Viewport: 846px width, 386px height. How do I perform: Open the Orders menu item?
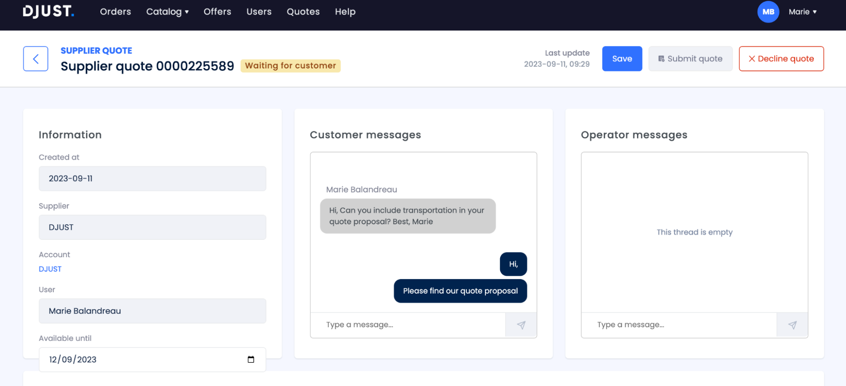(115, 12)
